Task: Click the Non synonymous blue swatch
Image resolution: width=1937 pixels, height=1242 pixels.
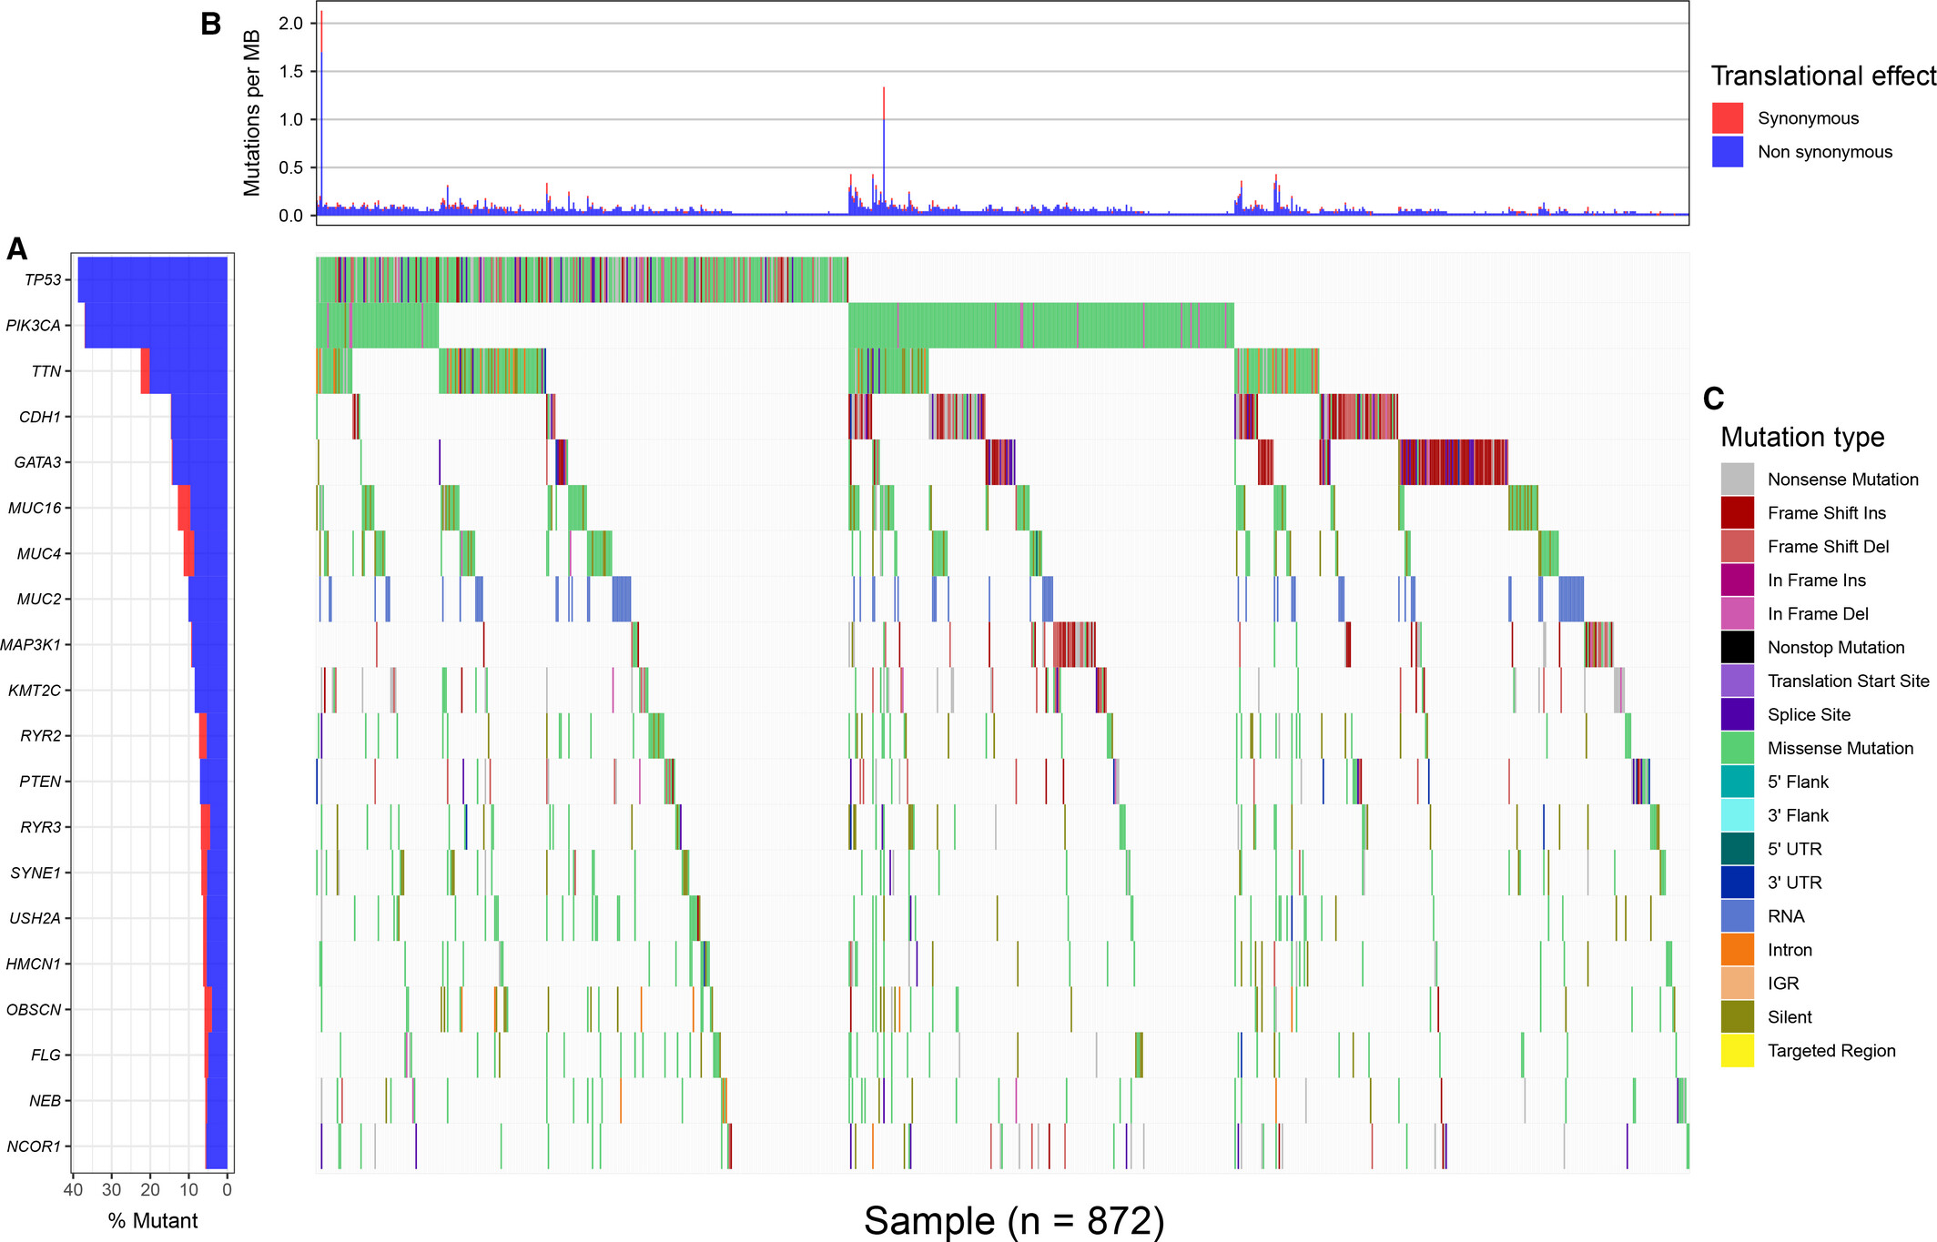Action: 1727,152
